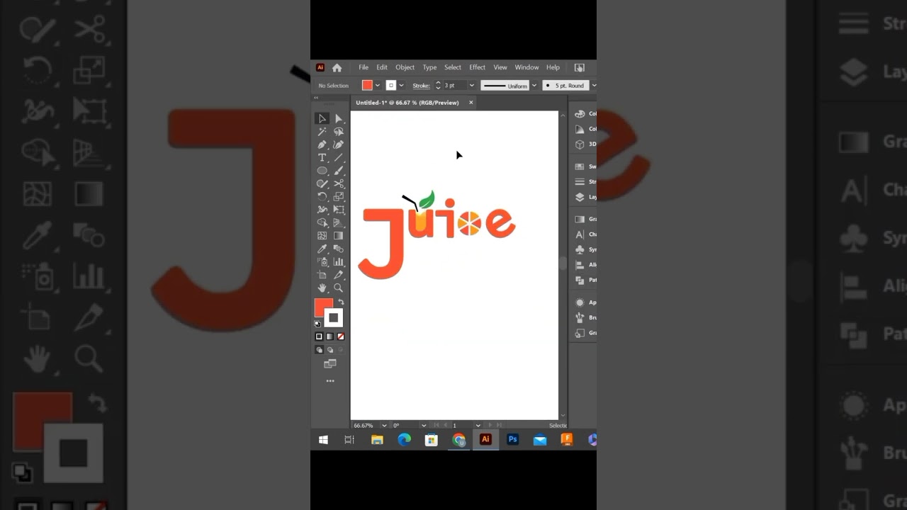Select the Artboard tool
Viewport: 907px width, 510px height.
[322, 275]
